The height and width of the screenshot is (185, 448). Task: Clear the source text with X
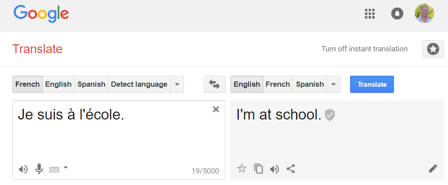(x=216, y=109)
